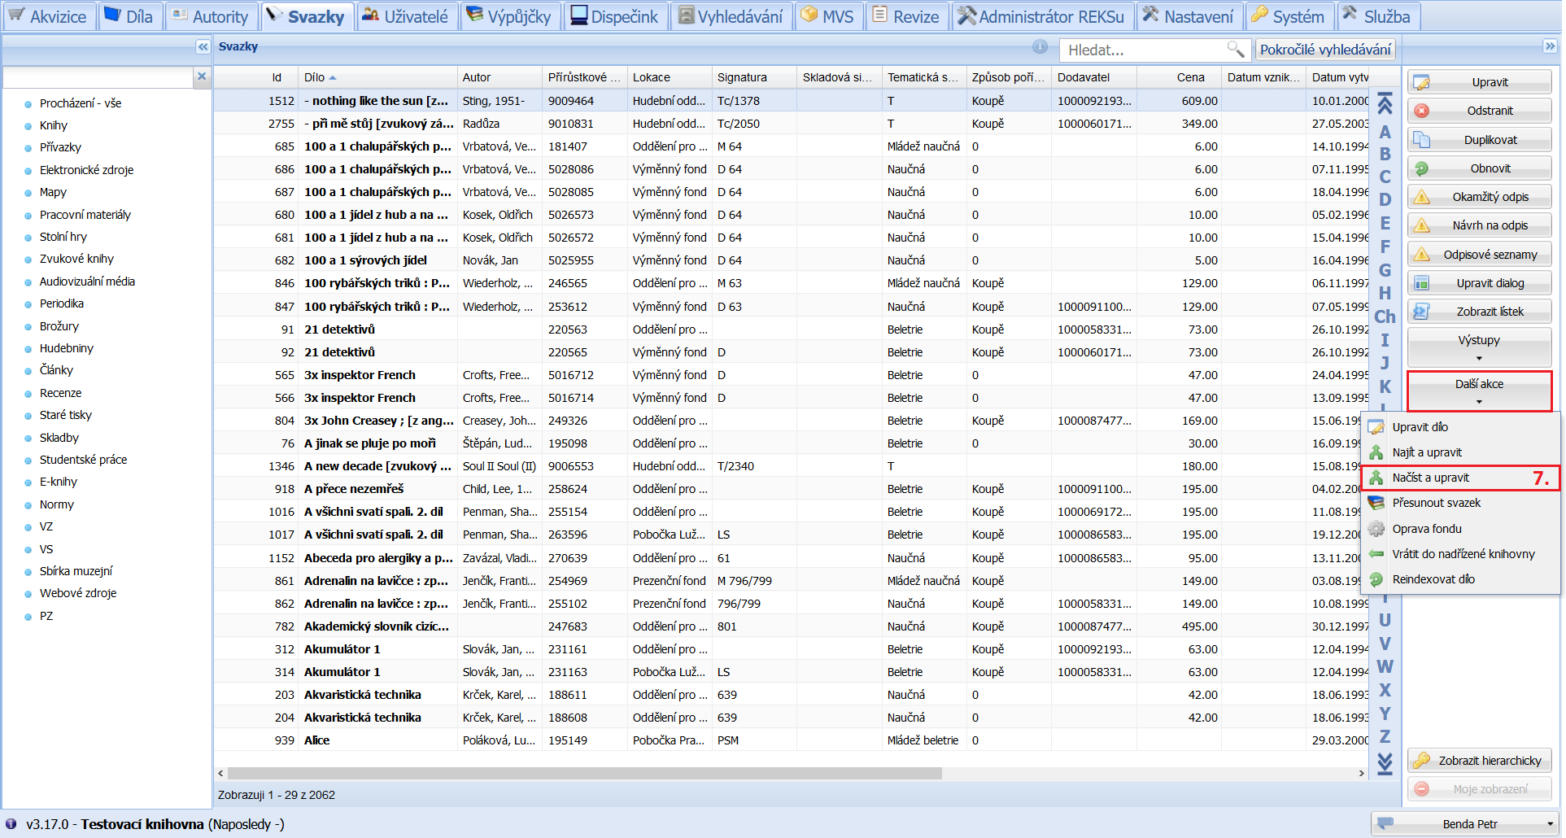This screenshot has width=1566, height=838.
Task: Select row Abeceda pro alergiky
Action: pyautogui.click(x=793, y=558)
